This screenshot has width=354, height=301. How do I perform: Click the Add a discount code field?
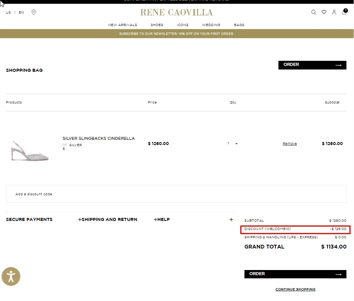(176, 194)
